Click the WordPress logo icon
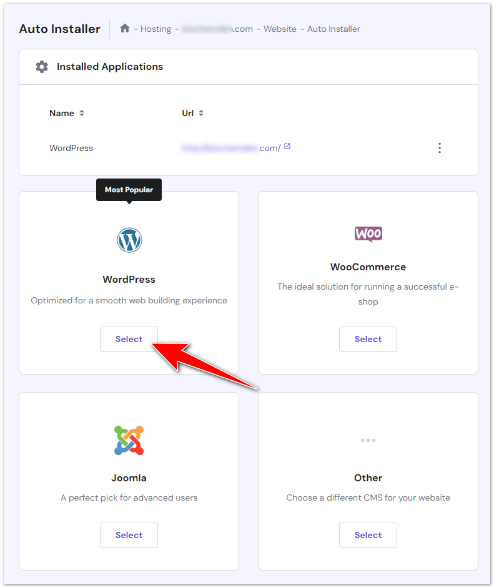This screenshot has width=494, height=588. point(129,240)
